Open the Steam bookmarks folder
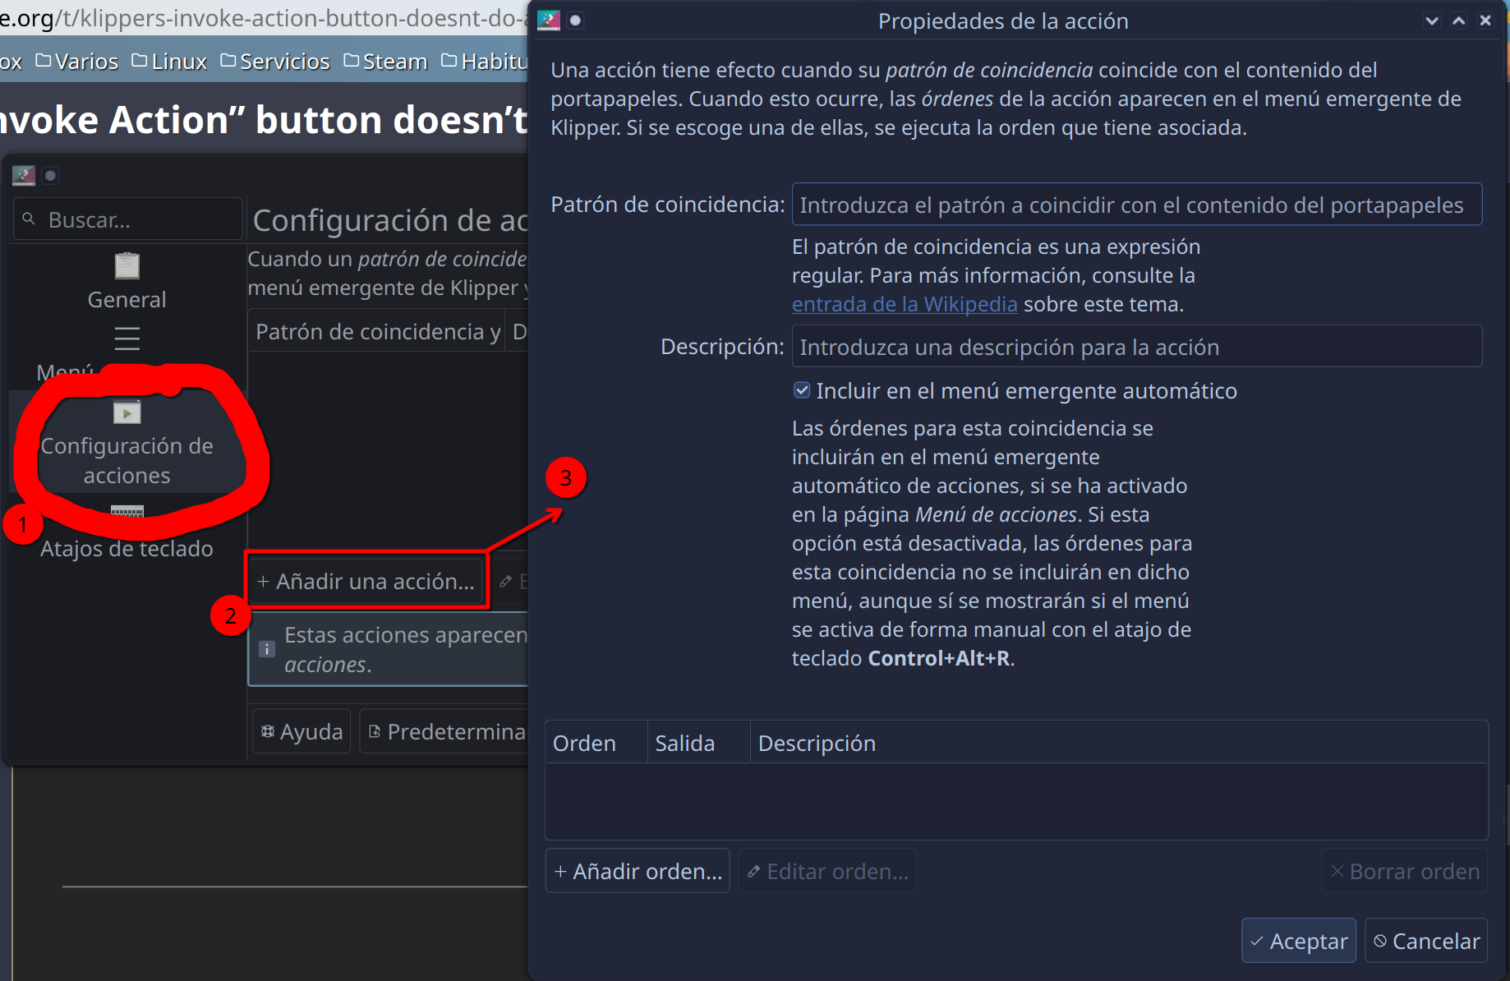This screenshot has height=981, width=1510. click(x=385, y=62)
